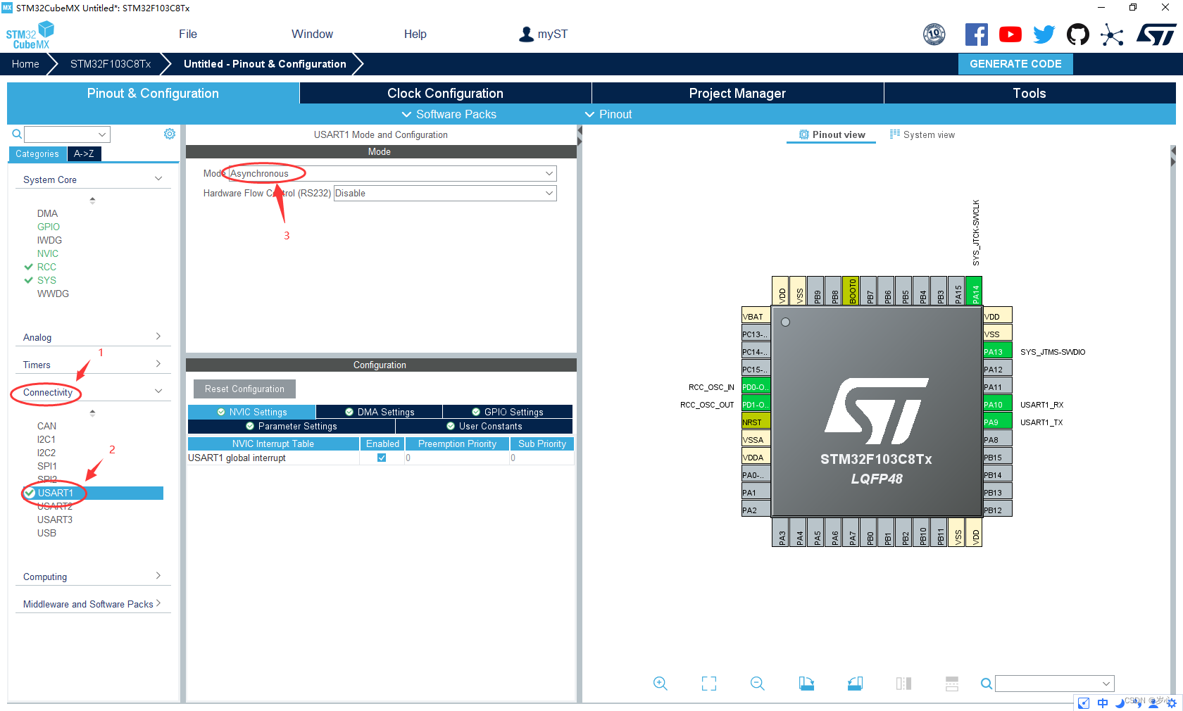Click the category search magnifier icon
The image size is (1183, 711).
17,134
